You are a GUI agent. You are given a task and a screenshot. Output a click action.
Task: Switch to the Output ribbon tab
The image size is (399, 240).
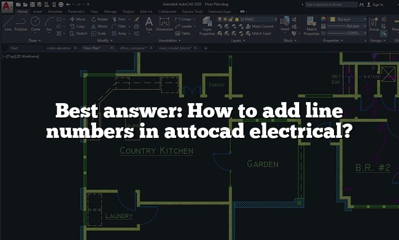(128, 11)
